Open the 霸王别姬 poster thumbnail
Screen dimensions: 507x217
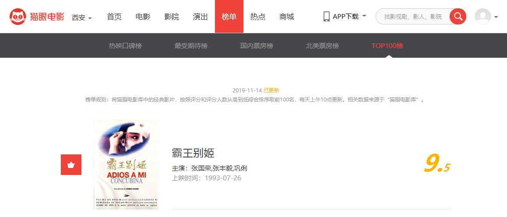[x=126, y=164]
